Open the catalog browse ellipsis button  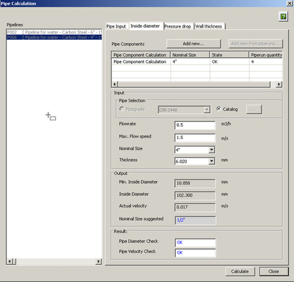[x=254, y=109]
